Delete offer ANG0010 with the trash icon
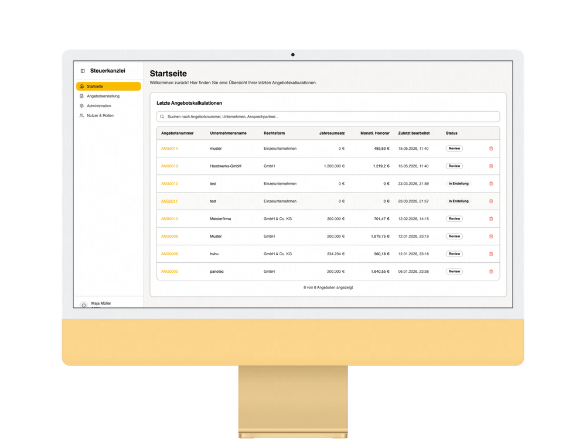586x439 pixels. 491,219
